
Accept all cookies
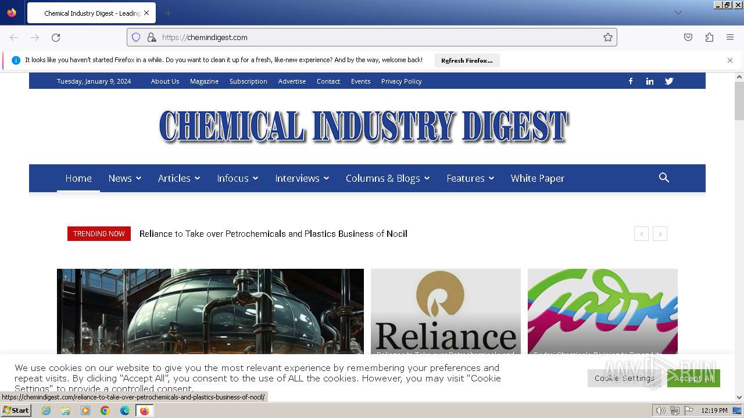click(x=693, y=378)
